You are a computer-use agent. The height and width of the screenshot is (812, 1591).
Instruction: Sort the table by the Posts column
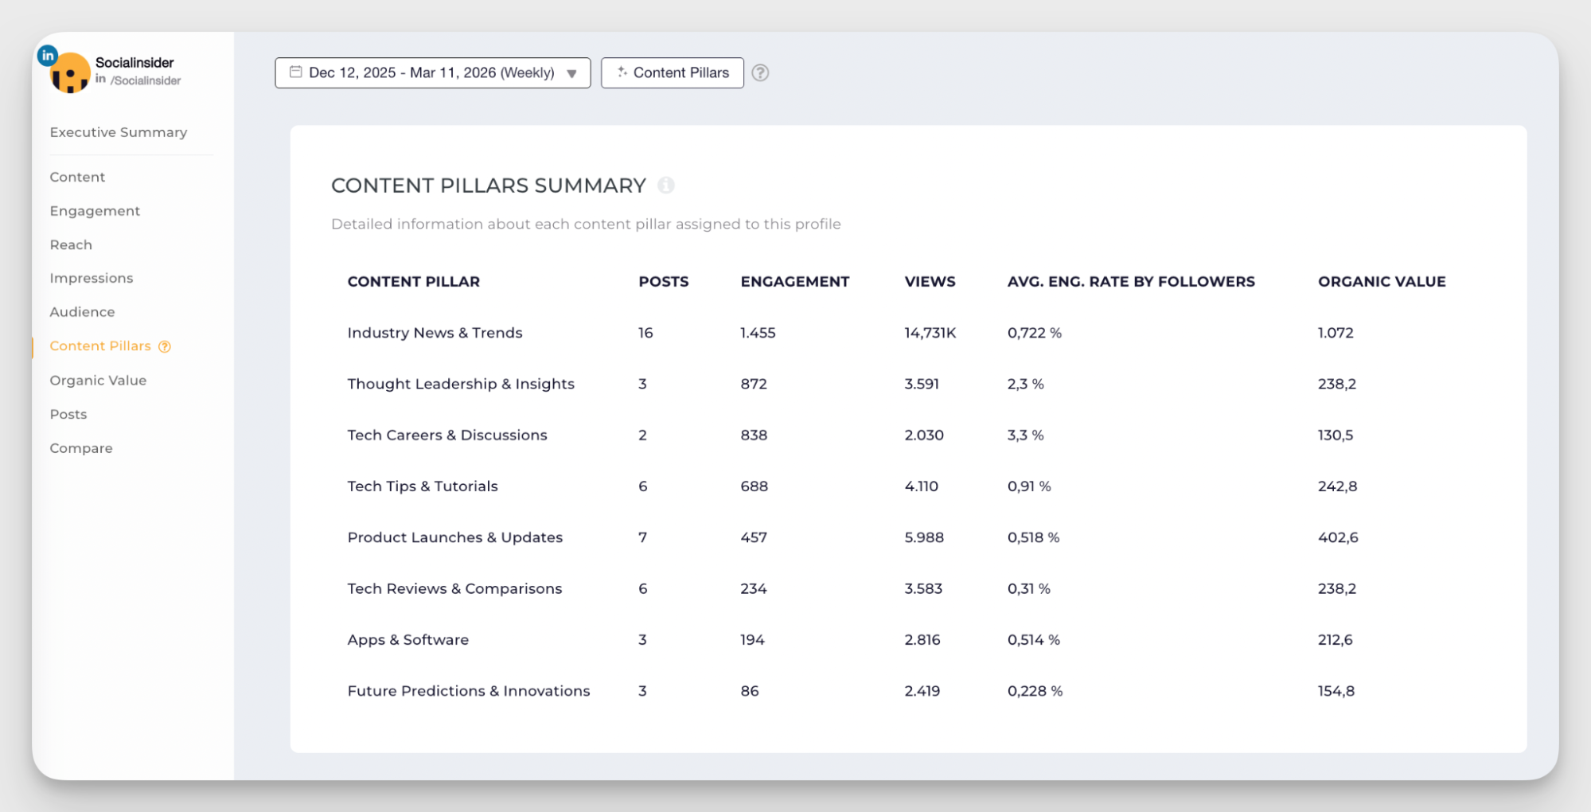coord(663,281)
